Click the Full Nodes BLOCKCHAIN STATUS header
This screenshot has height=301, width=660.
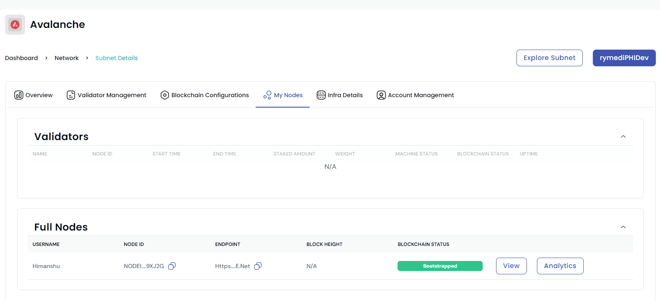423,244
